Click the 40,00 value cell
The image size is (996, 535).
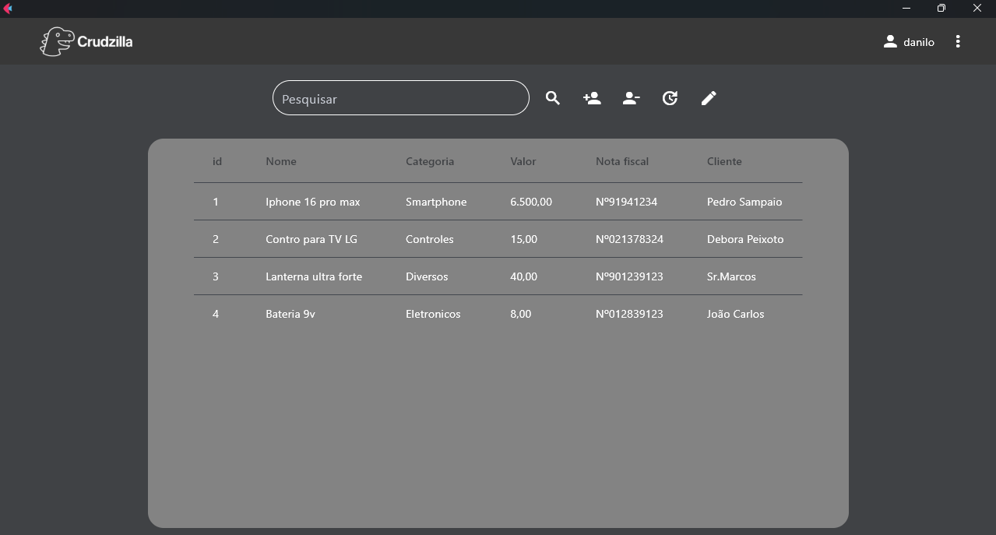(524, 276)
